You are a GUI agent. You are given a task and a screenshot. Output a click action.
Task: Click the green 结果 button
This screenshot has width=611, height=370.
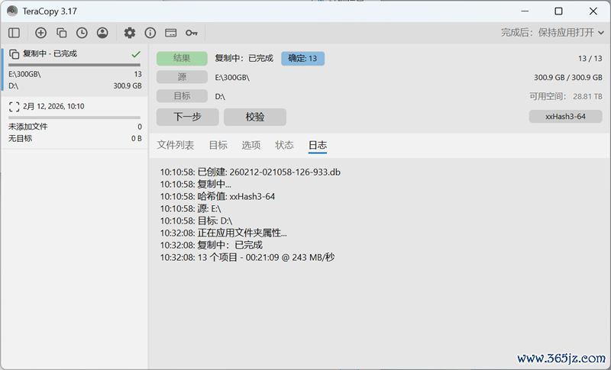(x=182, y=58)
